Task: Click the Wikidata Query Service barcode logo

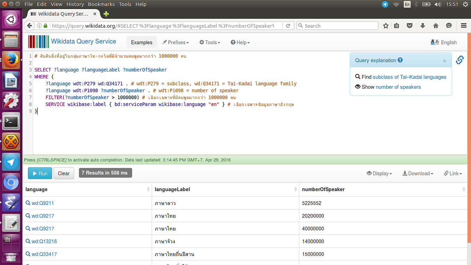Action: (x=38, y=42)
